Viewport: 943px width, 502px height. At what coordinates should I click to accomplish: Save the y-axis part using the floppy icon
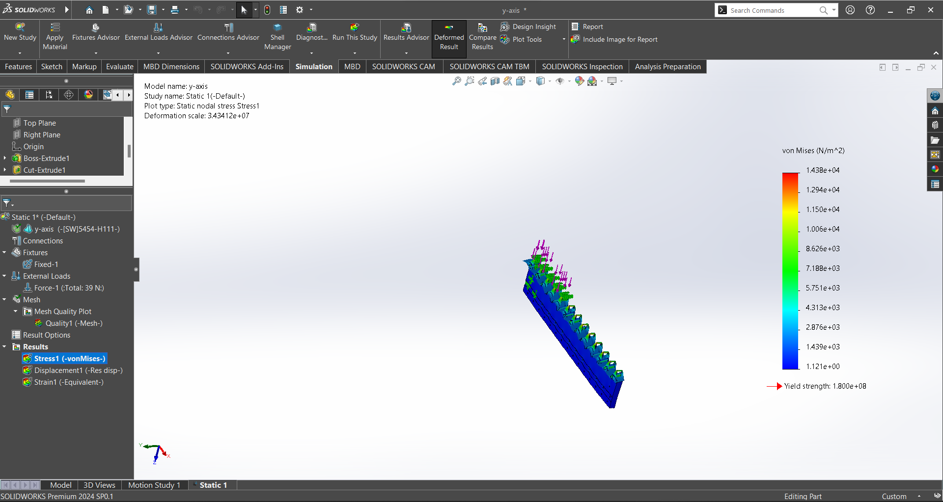[x=152, y=10]
